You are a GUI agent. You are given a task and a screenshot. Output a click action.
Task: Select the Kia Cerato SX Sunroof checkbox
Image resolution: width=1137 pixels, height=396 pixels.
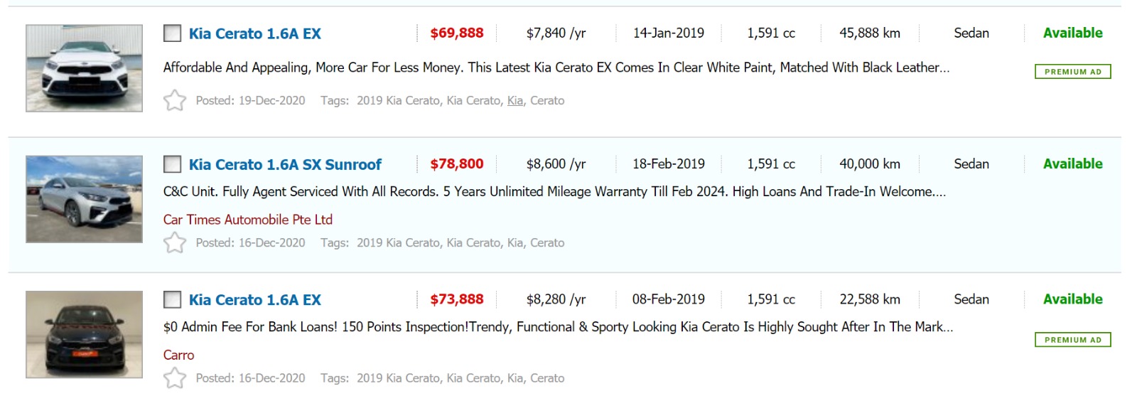point(172,164)
